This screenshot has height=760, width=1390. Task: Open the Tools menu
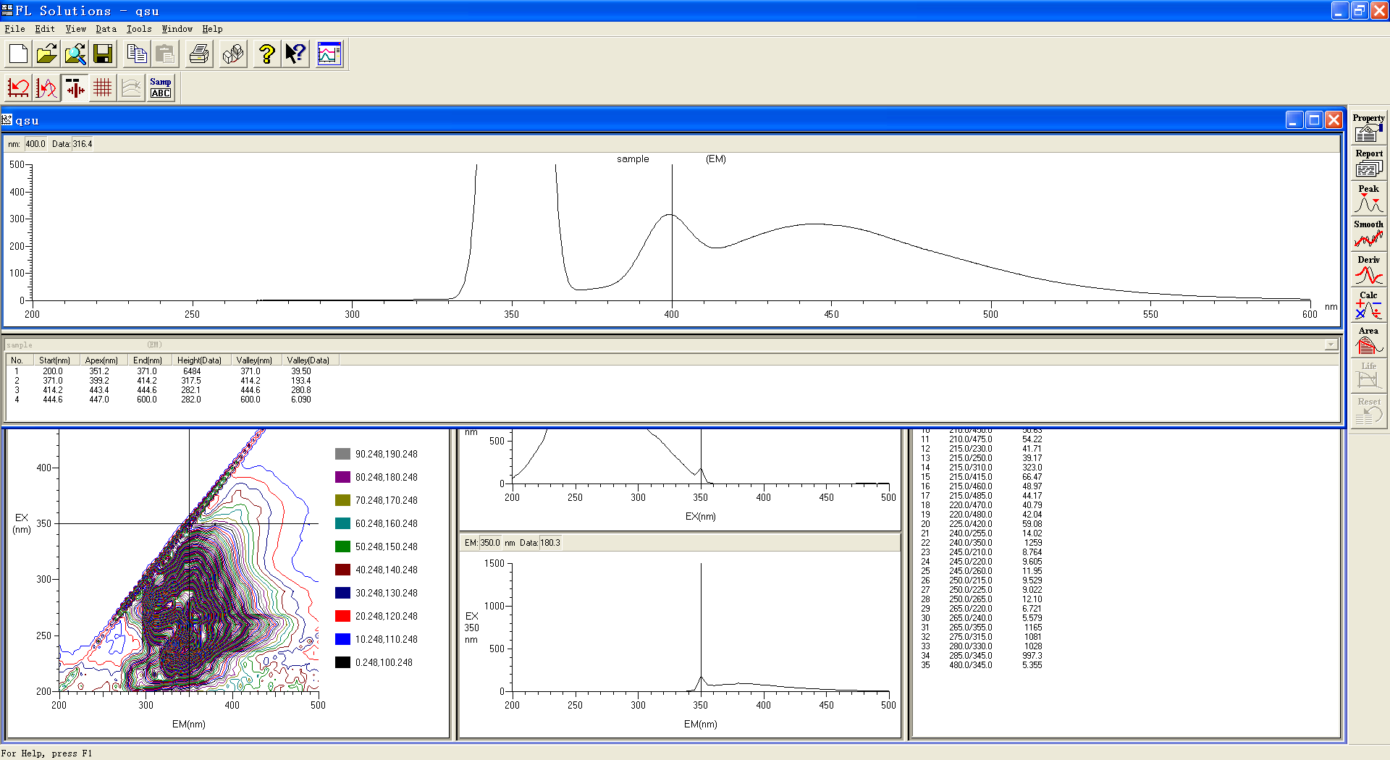(139, 29)
